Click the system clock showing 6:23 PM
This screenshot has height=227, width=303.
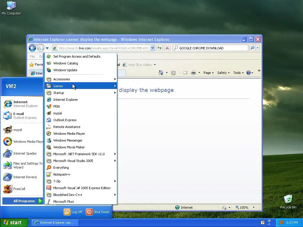coord(292,223)
